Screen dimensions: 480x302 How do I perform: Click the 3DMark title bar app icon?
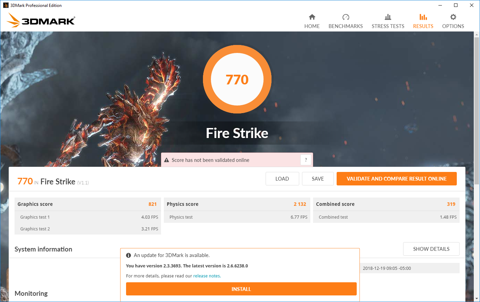click(x=6, y=5)
